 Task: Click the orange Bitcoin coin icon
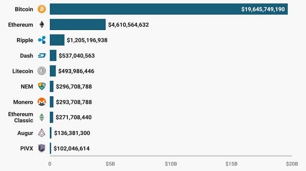point(42,9)
